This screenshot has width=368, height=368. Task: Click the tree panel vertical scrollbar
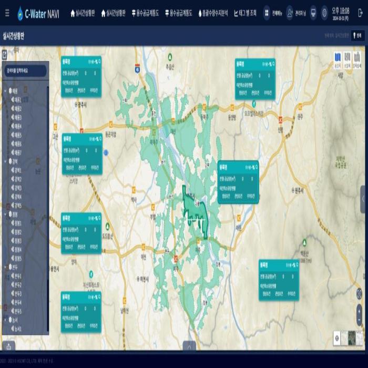click(x=48, y=209)
